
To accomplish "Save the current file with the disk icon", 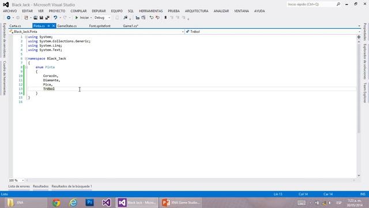I will 41,18.
